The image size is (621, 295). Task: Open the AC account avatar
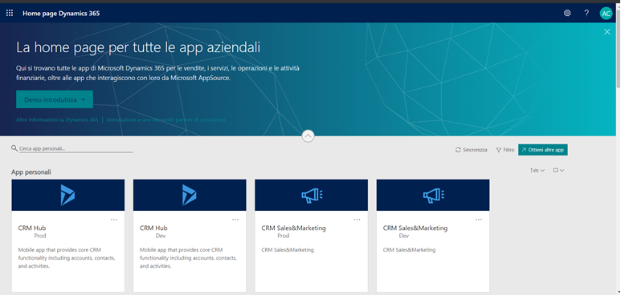tap(606, 13)
